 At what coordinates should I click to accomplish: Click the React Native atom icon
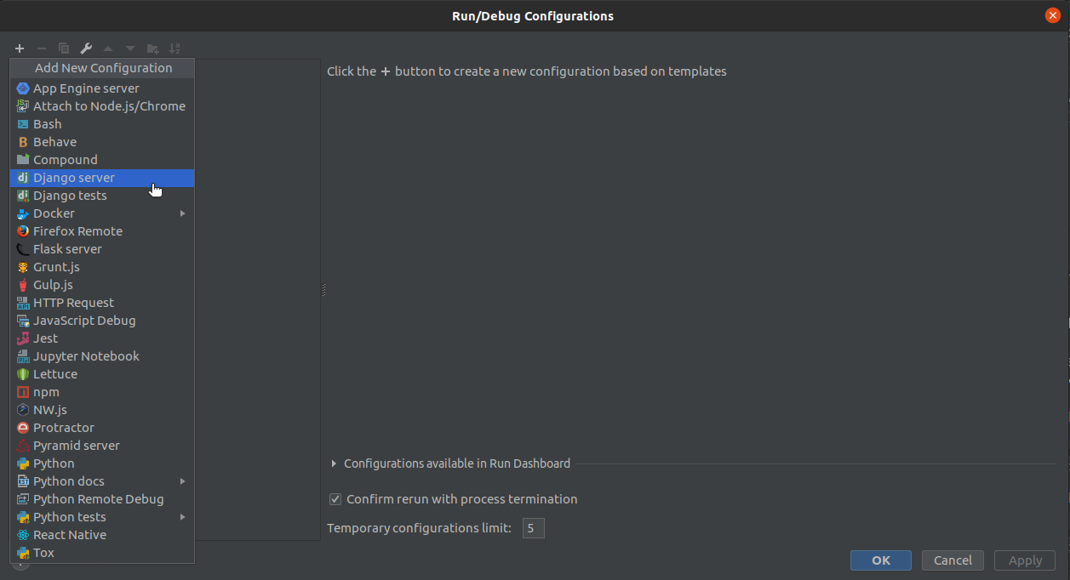(23, 535)
